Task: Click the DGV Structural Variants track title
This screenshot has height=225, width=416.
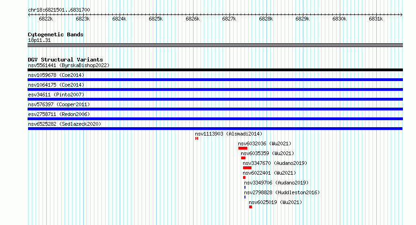Action: pyautogui.click(x=65, y=60)
